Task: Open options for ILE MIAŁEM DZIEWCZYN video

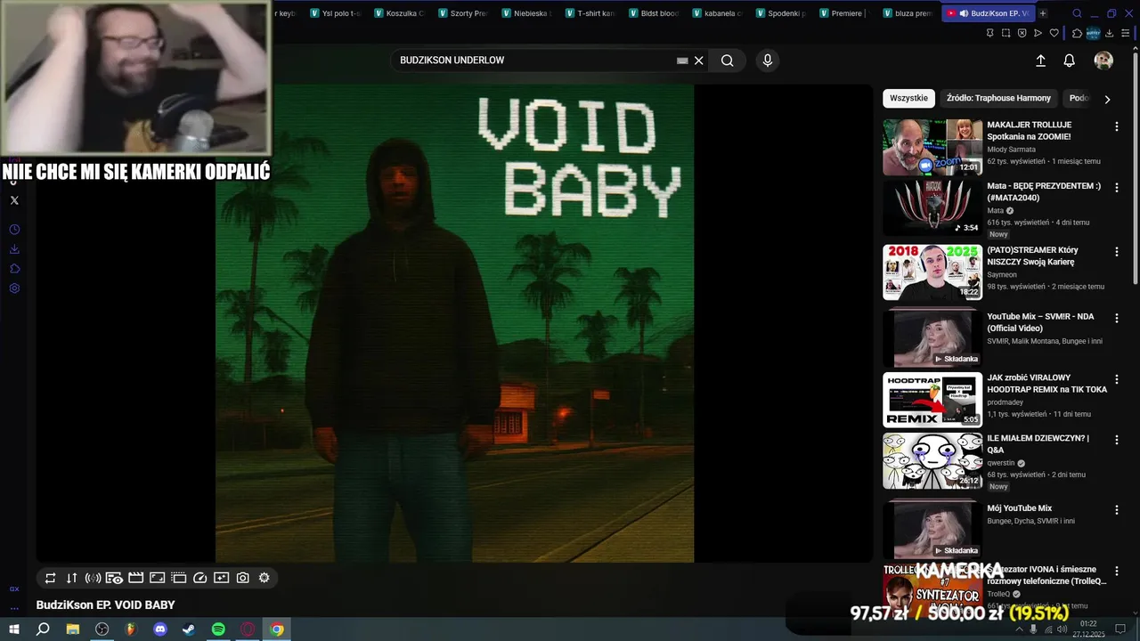Action: (1117, 440)
